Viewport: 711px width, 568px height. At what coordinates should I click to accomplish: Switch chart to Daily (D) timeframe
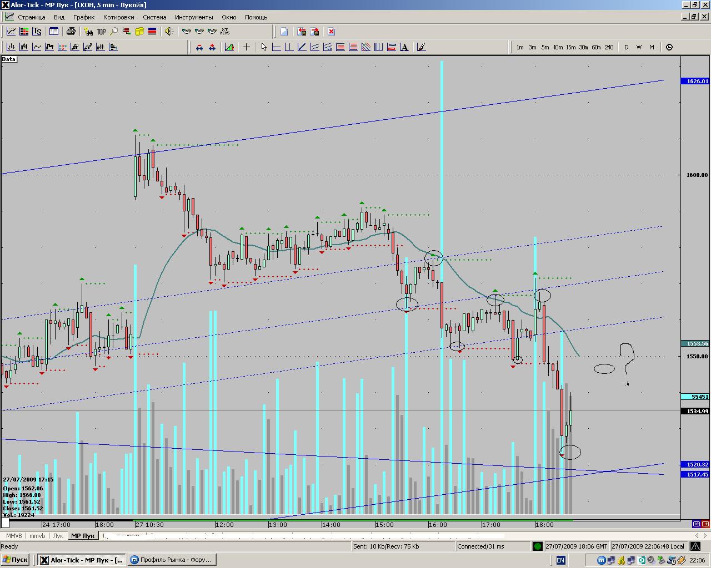coord(626,47)
